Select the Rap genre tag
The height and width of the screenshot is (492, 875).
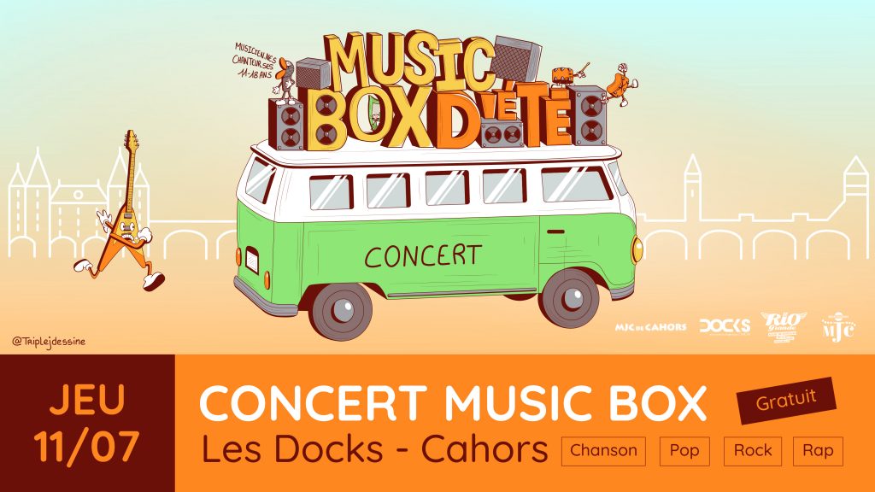[818, 451]
